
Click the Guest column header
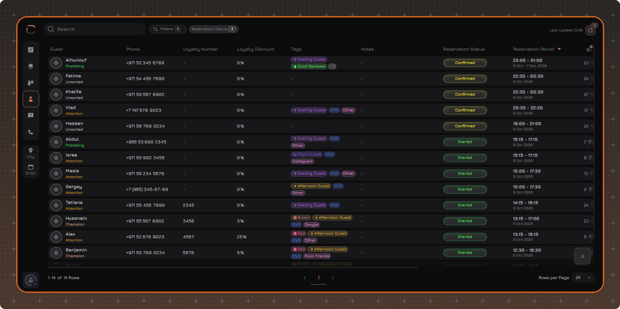point(57,49)
